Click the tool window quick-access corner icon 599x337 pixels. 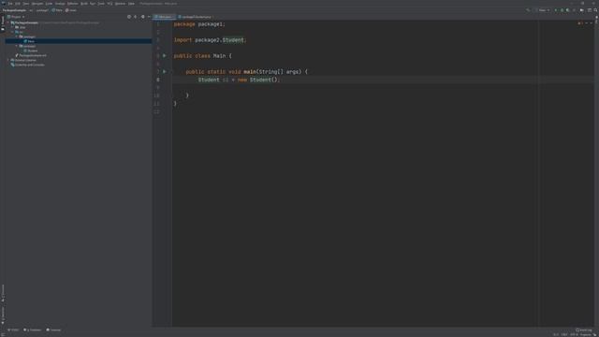tap(3, 335)
